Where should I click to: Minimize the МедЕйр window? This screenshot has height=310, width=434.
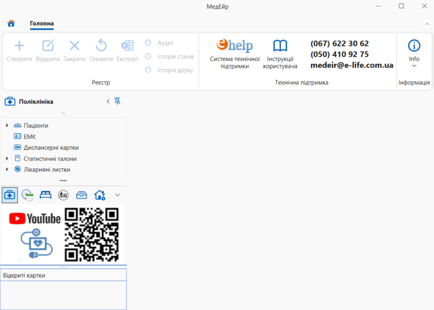click(x=378, y=6)
